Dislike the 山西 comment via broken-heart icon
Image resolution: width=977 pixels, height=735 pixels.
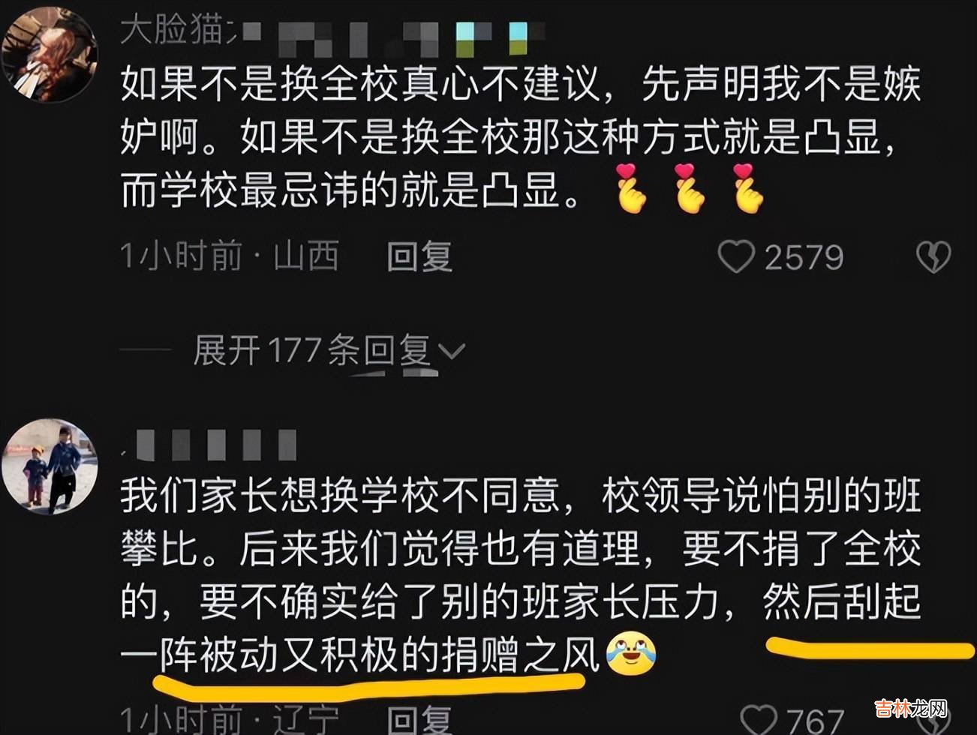tap(933, 257)
